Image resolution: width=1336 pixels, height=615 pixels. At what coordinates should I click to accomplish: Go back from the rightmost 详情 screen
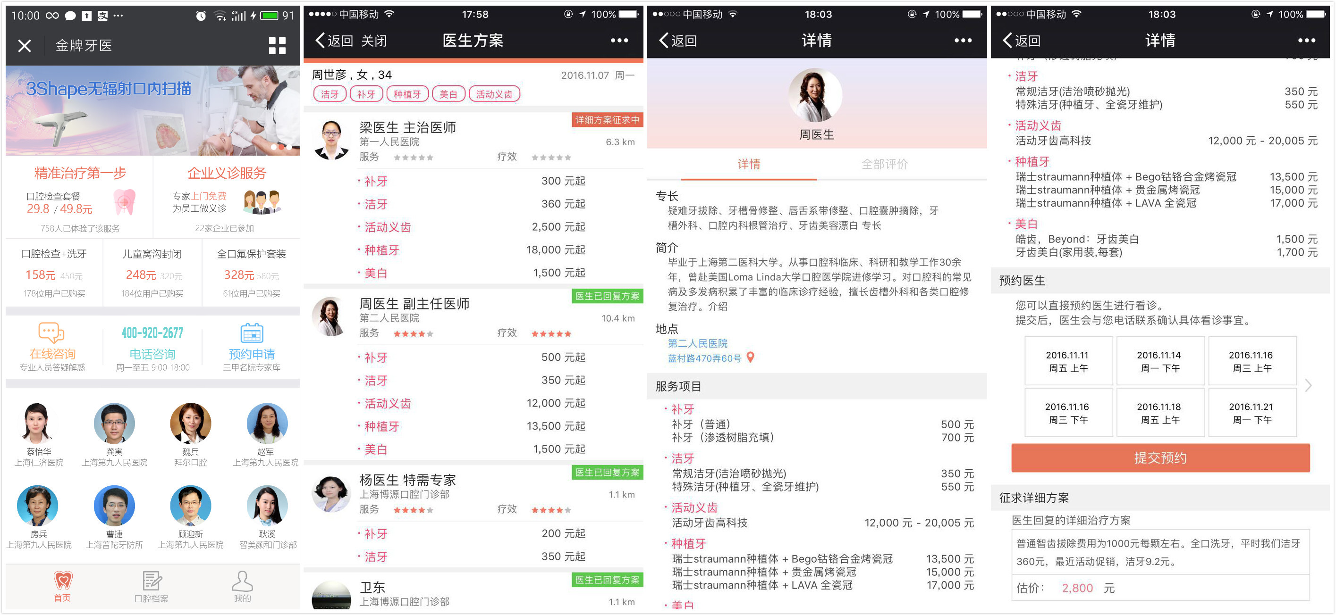pos(1021,41)
